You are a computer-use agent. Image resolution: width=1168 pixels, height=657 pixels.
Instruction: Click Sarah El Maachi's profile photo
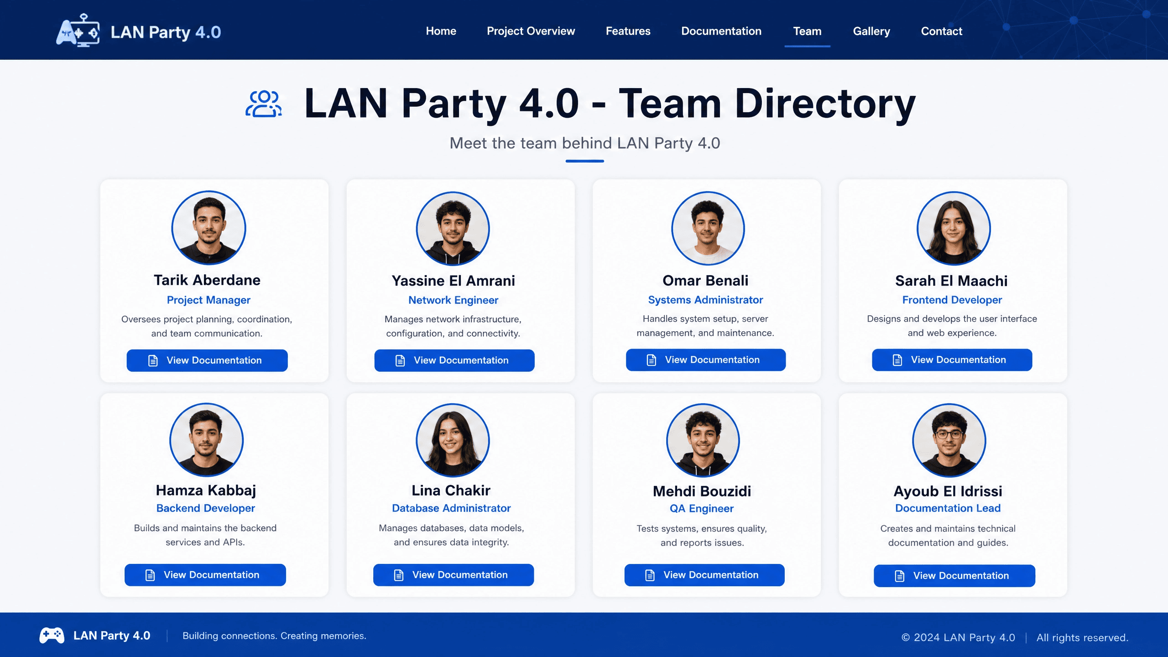point(954,228)
